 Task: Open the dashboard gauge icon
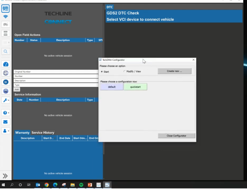coord(6,64)
